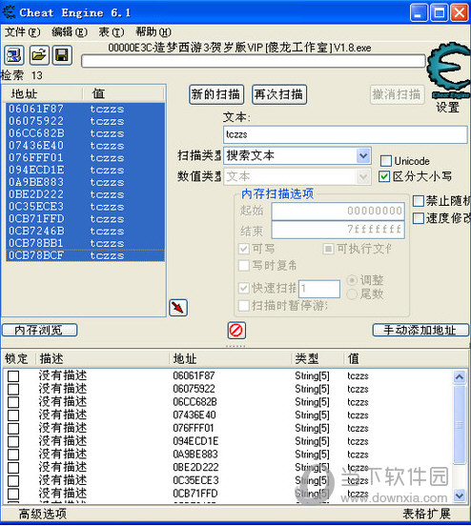471x526 pixels.
Task: Lock the entry at address 07436E40
Action: 13,415
